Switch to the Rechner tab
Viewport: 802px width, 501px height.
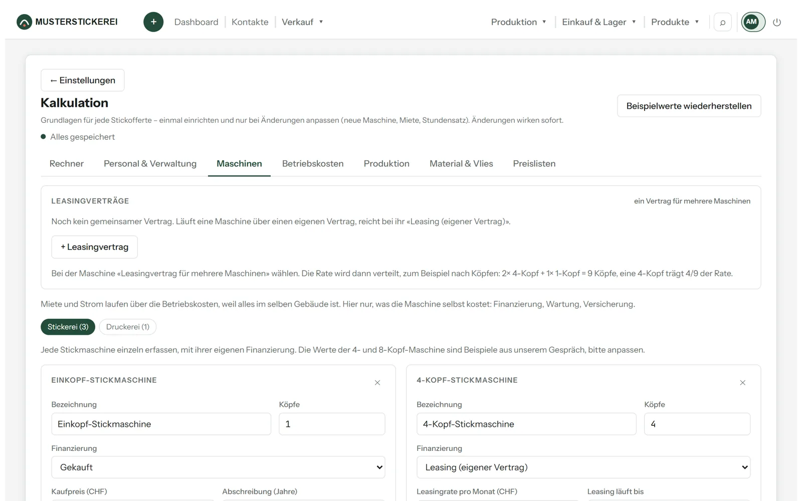67,163
